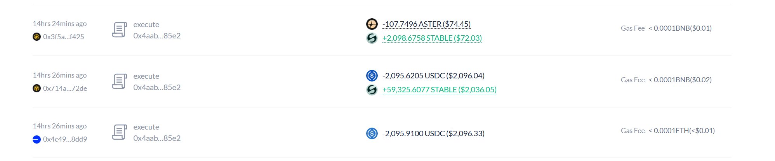Open transaction hash 0x714a...72de
The height and width of the screenshot is (161, 775).
tap(65, 88)
